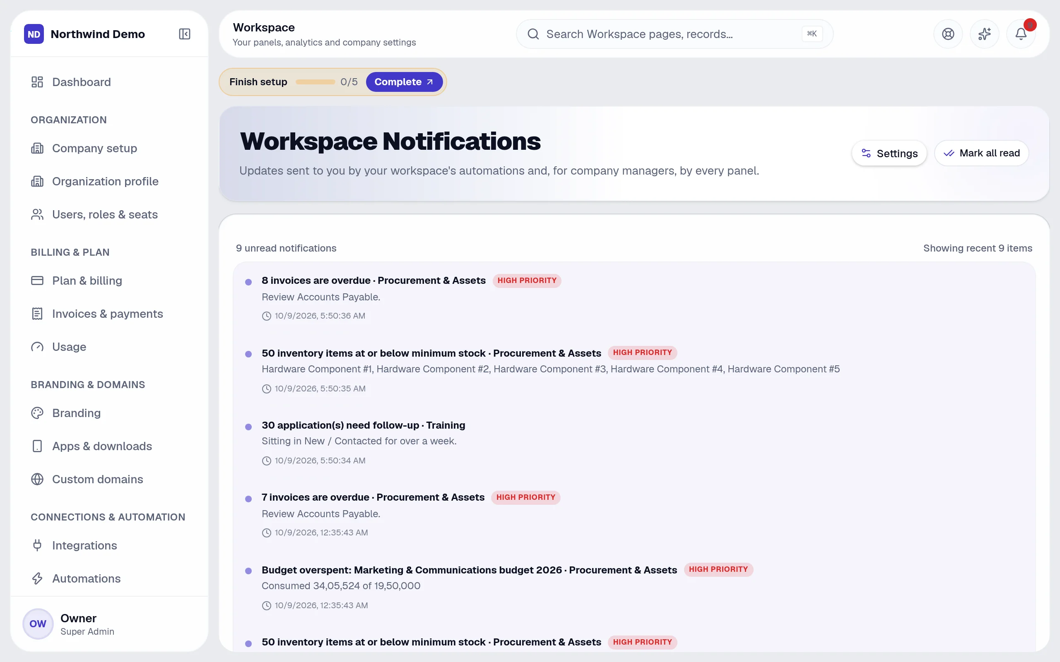Click "Showing recent 9 items" label
The width and height of the screenshot is (1060, 662).
[x=978, y=248]
